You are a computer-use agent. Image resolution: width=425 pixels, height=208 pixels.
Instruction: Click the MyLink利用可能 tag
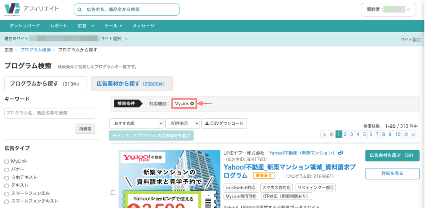tap(241, 196)
